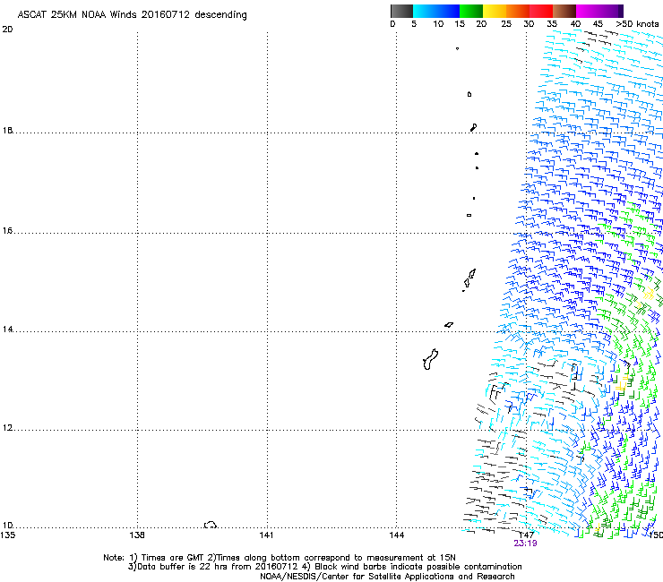Click the latitude label 20
The image size is (663, 582).
[x=7, y=30]
